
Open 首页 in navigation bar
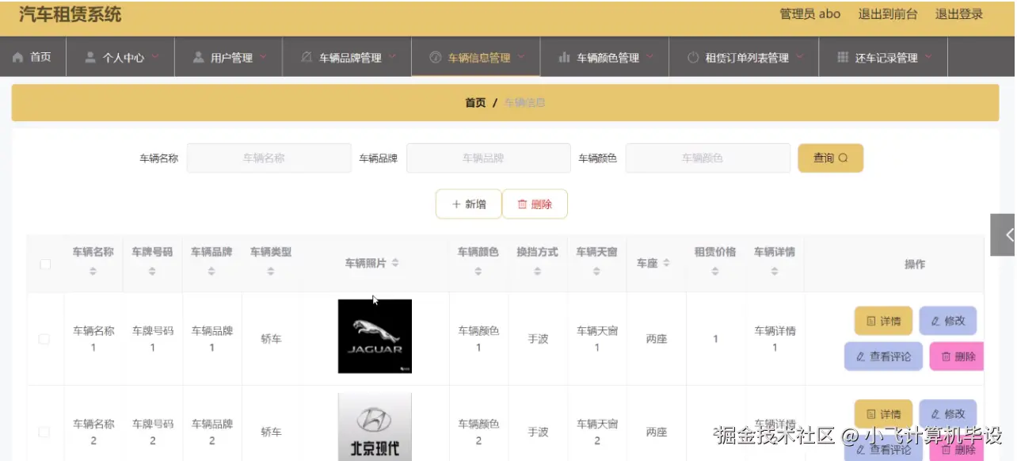click(x=32, y=57)
